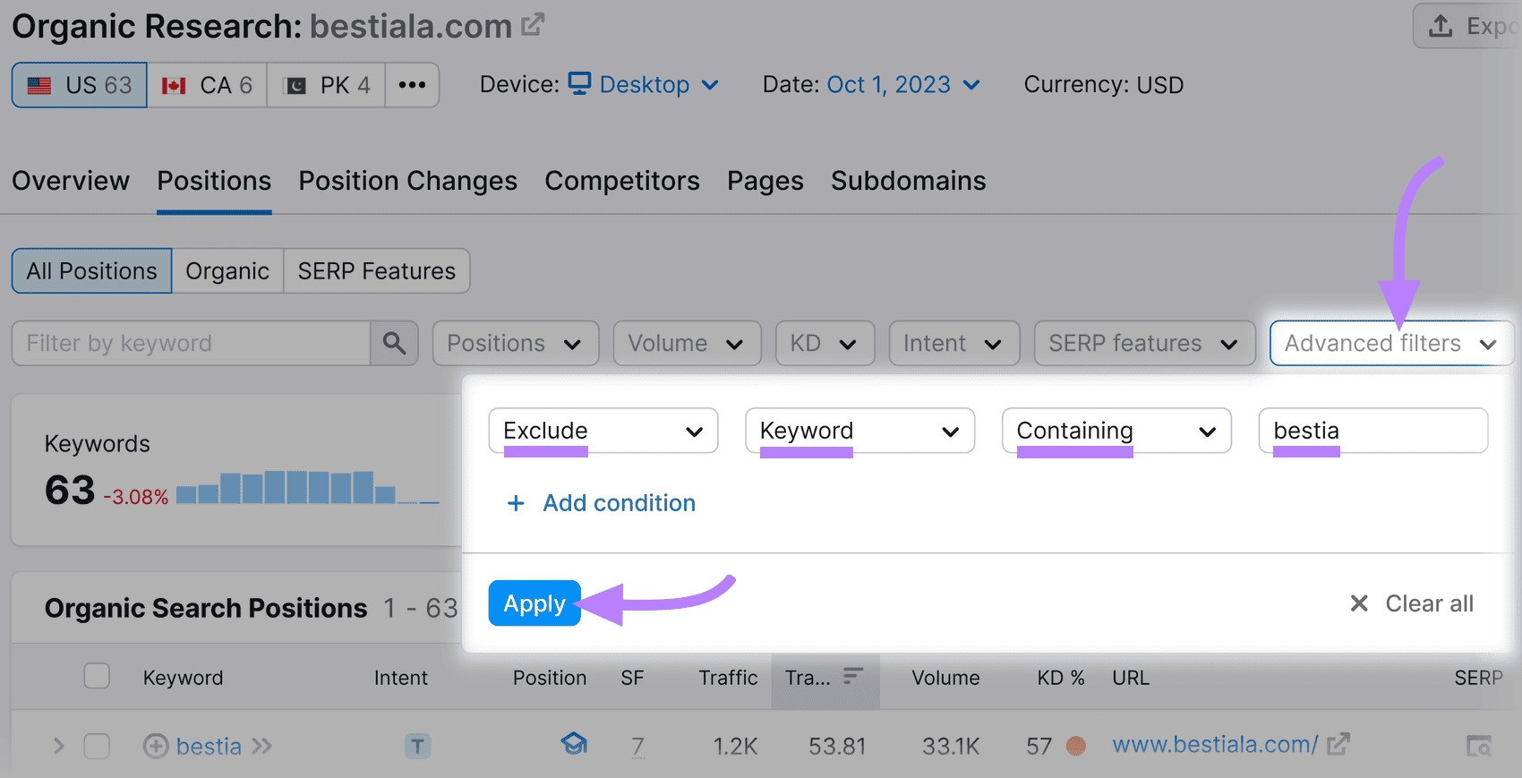Switch to the Competitors tab
The image size is (1522, 778).
pyautogui.click(x=621, y=181)
